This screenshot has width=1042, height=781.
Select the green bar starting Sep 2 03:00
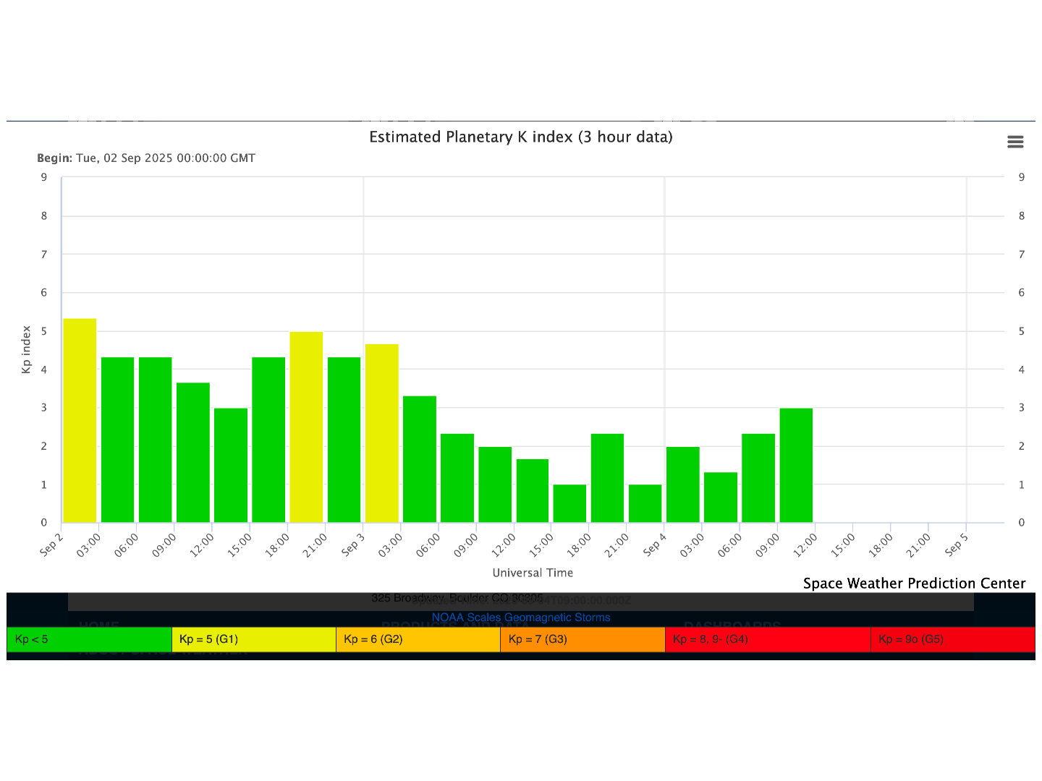[117, 440]
